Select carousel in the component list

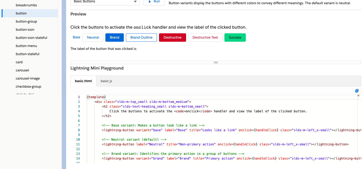click(22, 70)
